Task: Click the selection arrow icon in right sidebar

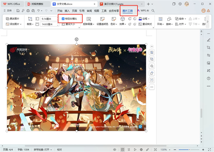Action: pos(209,47)
